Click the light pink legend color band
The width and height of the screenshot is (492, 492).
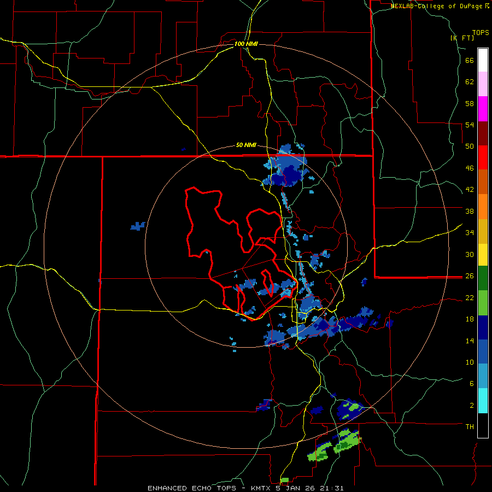[483, 84]
